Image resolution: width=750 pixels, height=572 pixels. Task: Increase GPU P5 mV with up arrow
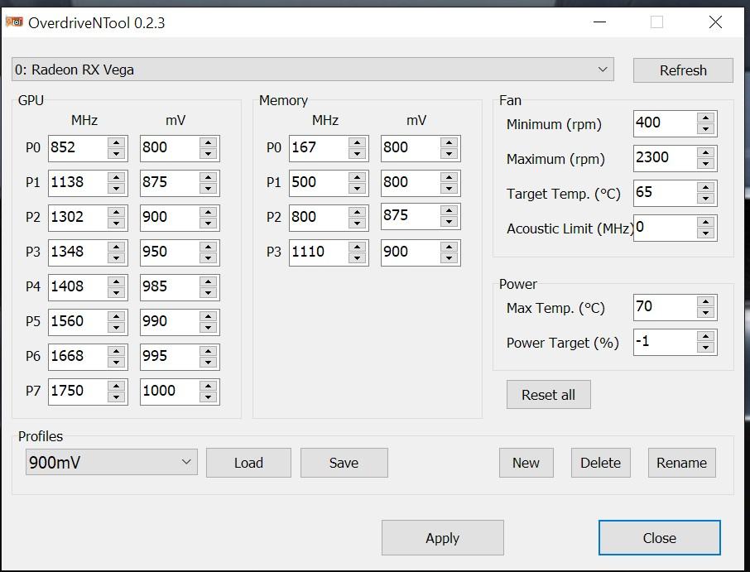pyautogui.click(x=208, y=316)
